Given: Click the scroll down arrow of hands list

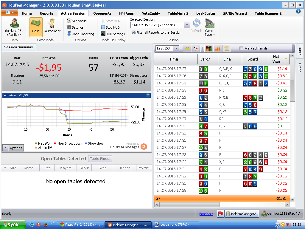Looking at the screenshot, I should click(292, 199).
